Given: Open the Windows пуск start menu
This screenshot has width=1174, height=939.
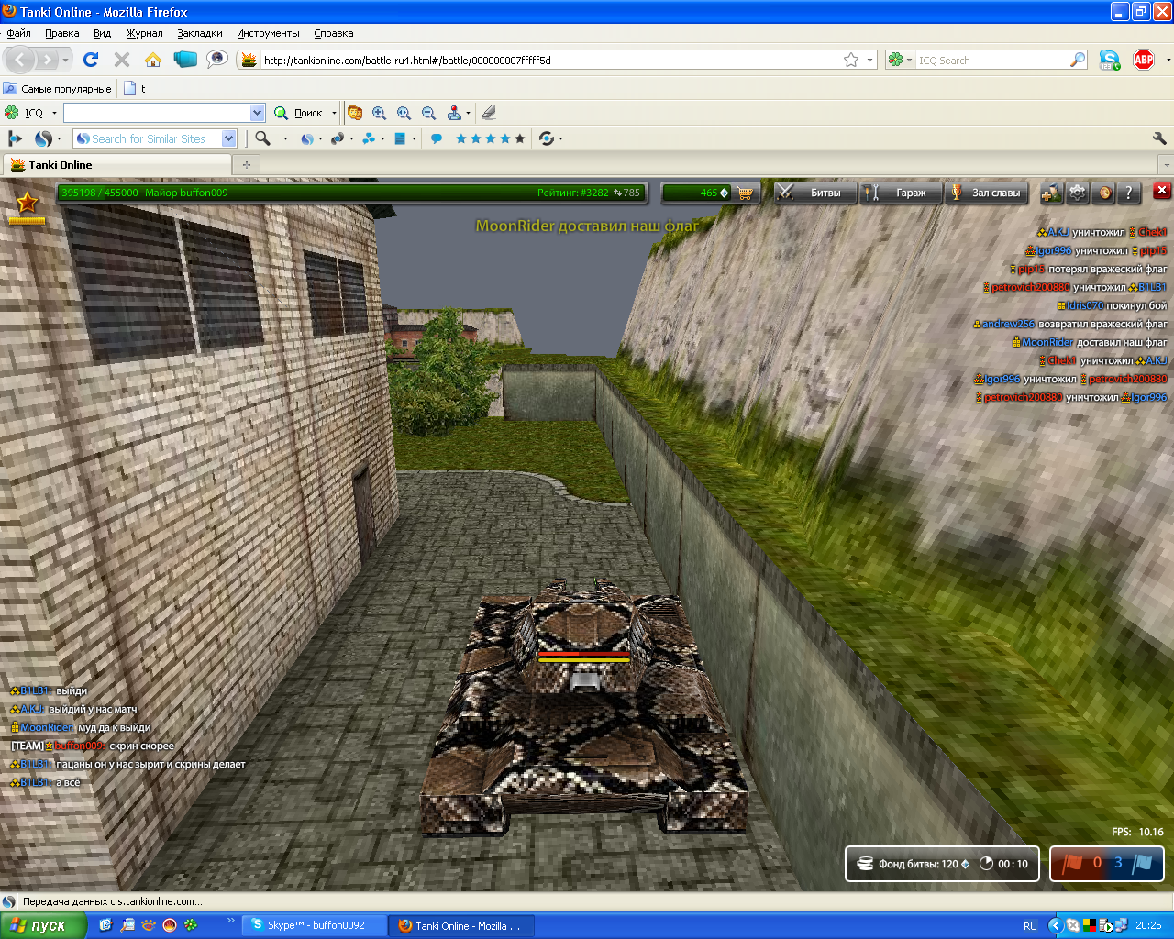Looking at the screenshot, I should 43,925.
